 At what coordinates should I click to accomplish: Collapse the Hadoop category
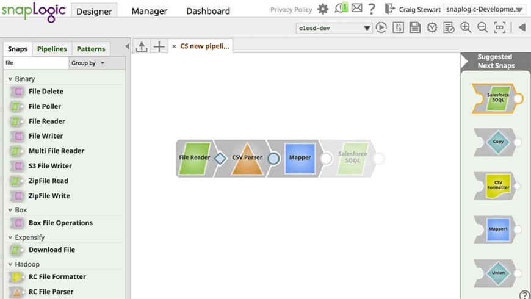pyautogui.click(x=10, y=264)
